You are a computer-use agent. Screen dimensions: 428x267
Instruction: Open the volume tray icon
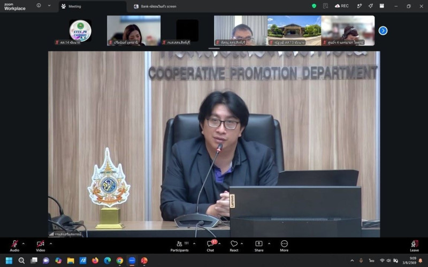[x=389, y=261]
